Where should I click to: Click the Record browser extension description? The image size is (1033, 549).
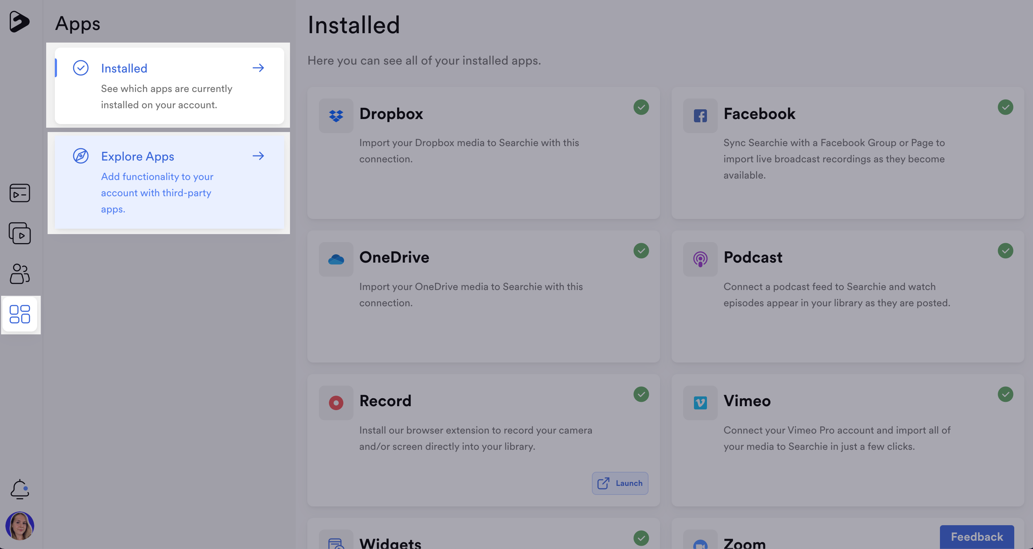(476, 438)
